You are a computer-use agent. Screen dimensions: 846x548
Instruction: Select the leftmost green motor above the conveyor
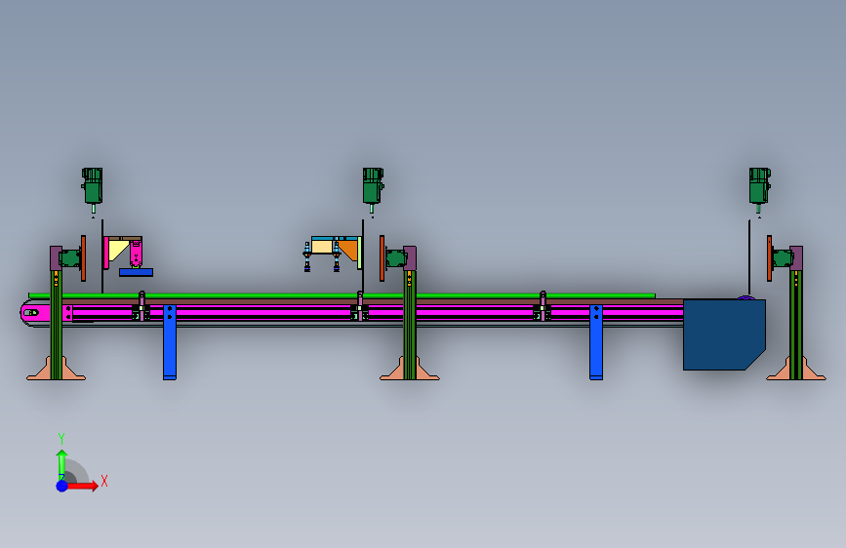tap(93, 186)
